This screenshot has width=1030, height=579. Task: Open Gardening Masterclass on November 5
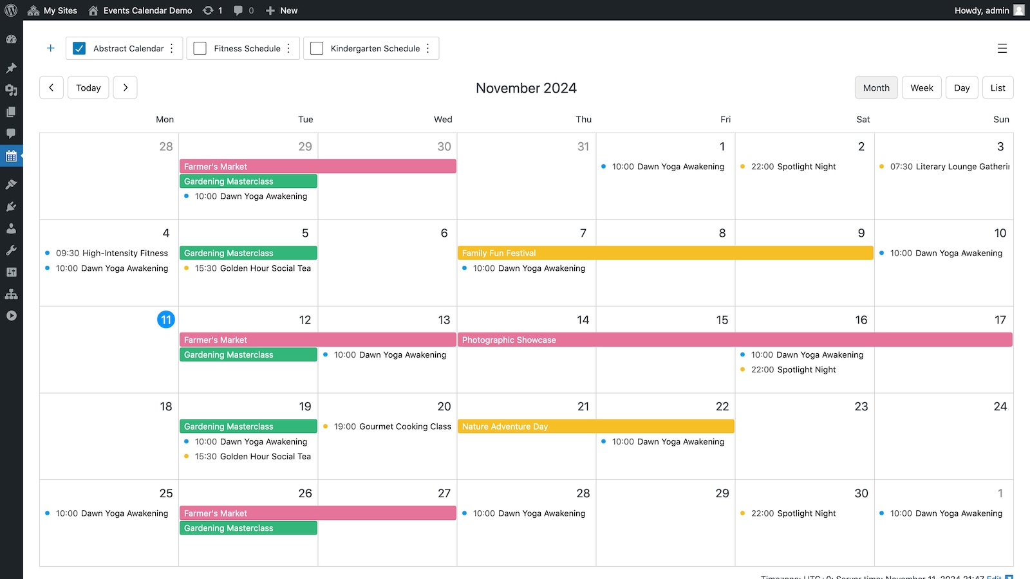click(248, 253)
